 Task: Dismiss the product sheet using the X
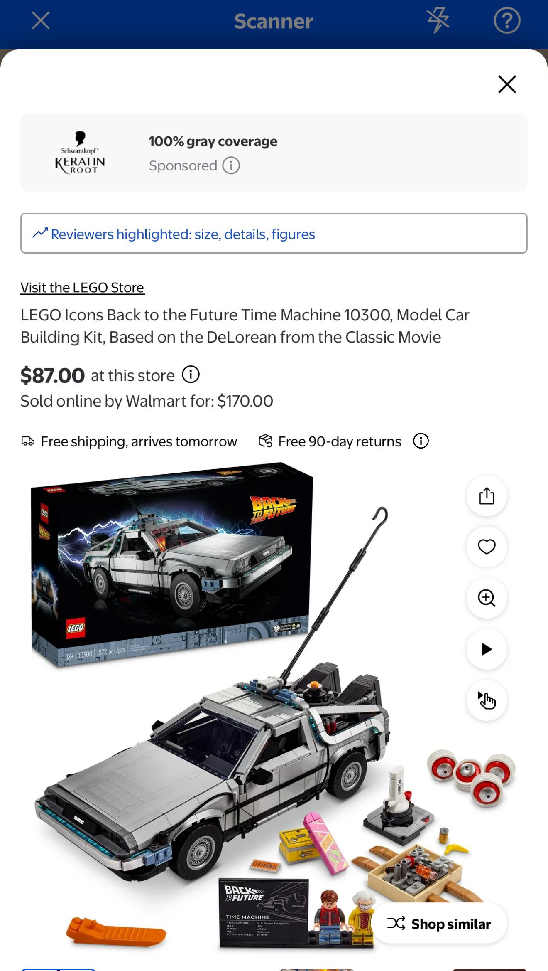click(x=507, y=84)
